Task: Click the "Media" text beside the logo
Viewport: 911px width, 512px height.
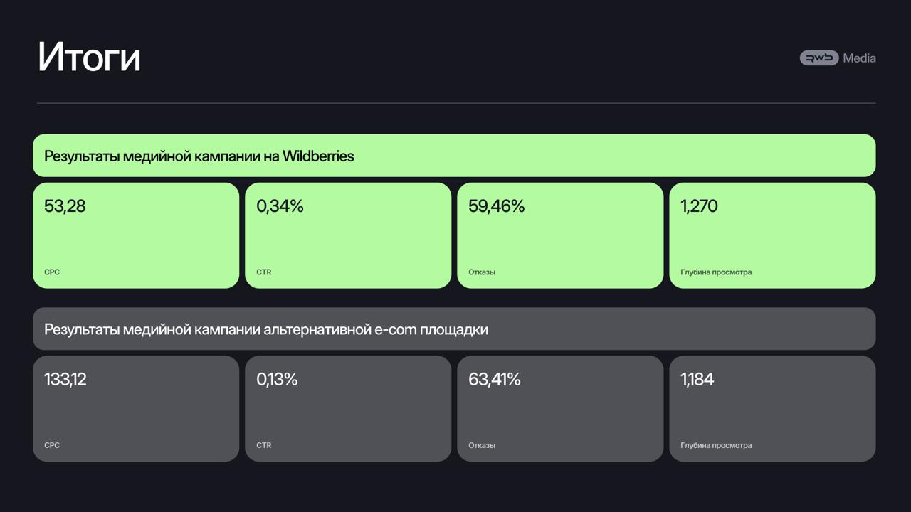Action: (859, 58)
